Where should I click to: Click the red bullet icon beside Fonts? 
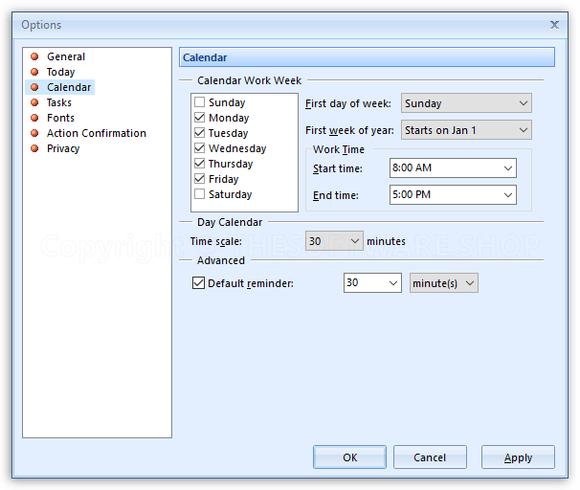click(x=34, y=118)
